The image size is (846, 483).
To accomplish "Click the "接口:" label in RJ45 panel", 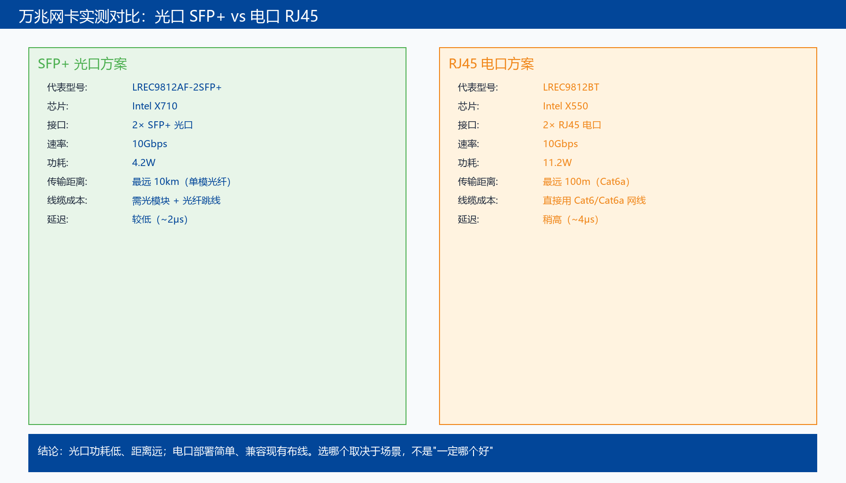I will [468, 125].
